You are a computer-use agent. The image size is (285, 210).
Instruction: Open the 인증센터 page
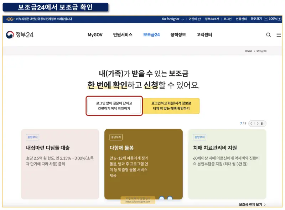point(241,18)
